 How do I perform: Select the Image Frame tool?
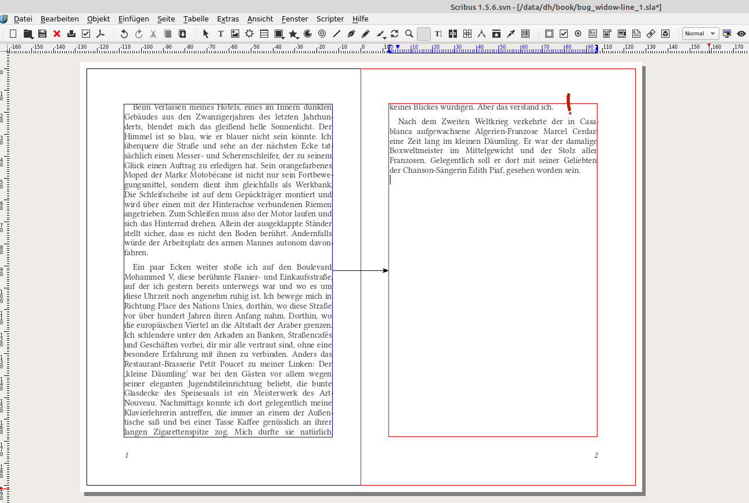pyautogui.click(x=235, y=34)
